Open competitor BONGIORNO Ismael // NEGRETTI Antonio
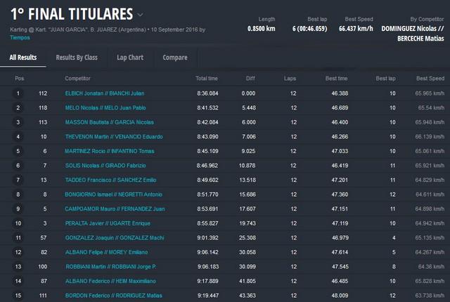 point(114,195)
